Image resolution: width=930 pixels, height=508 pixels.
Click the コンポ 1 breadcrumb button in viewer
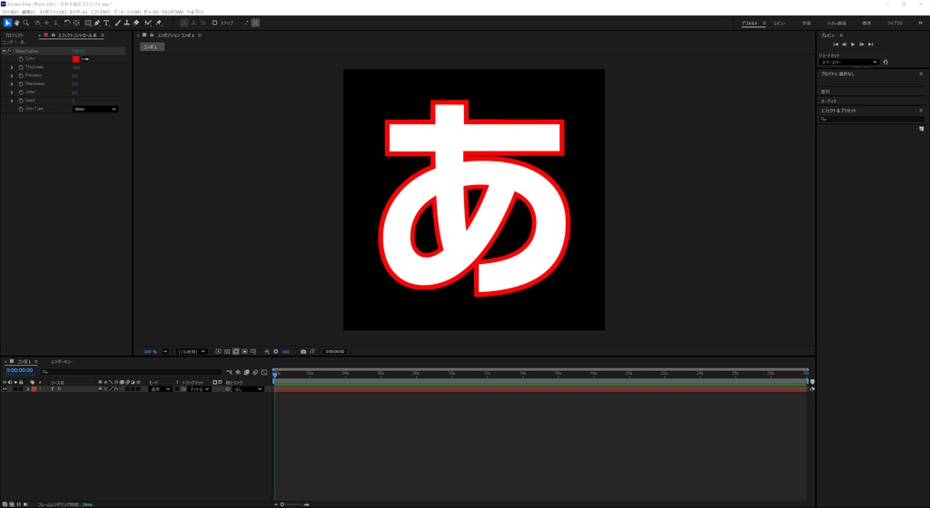(152, 47)
